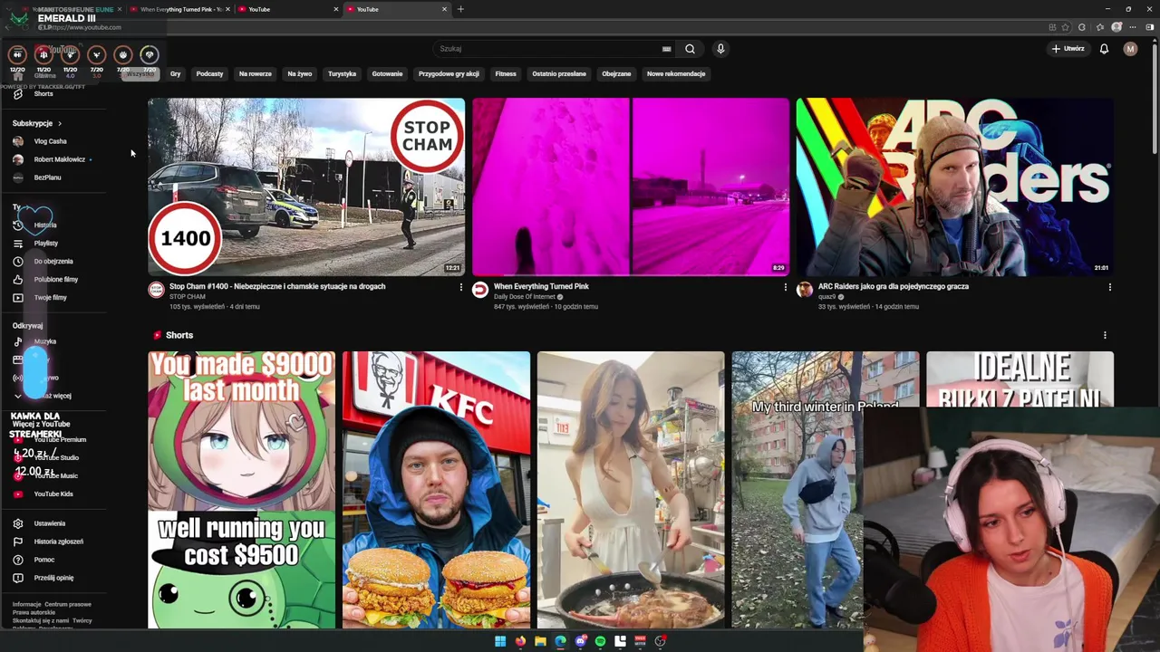Open 'You made $9000 last month' Short

click(x=241, y=490)
